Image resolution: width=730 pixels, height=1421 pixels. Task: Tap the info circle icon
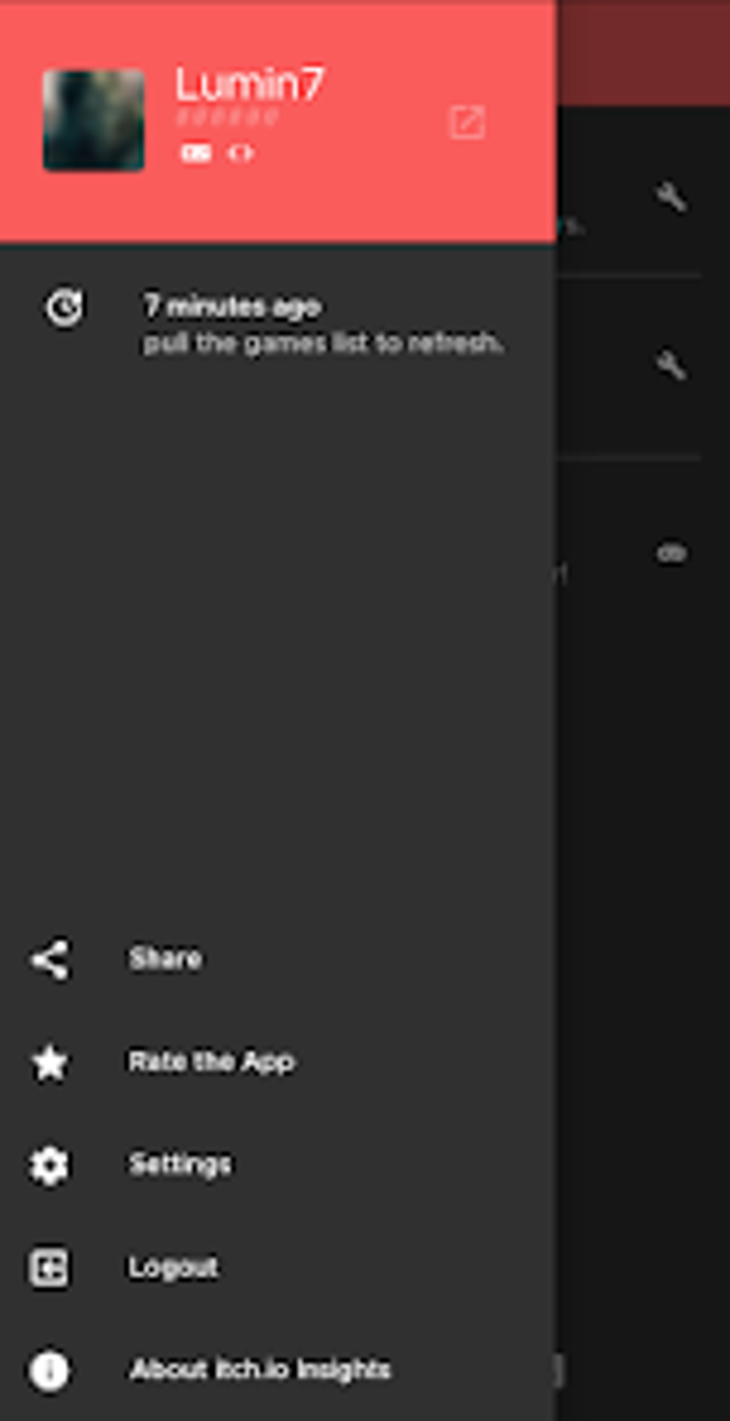[x=49, y=1371]
